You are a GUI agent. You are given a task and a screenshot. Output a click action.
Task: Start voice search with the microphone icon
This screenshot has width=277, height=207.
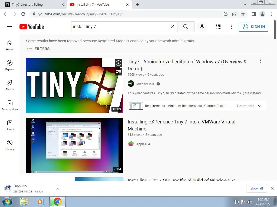point(202,27)
